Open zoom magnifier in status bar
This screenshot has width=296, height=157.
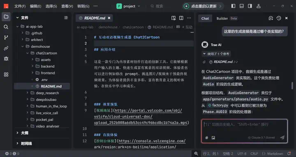coord(196,154)
